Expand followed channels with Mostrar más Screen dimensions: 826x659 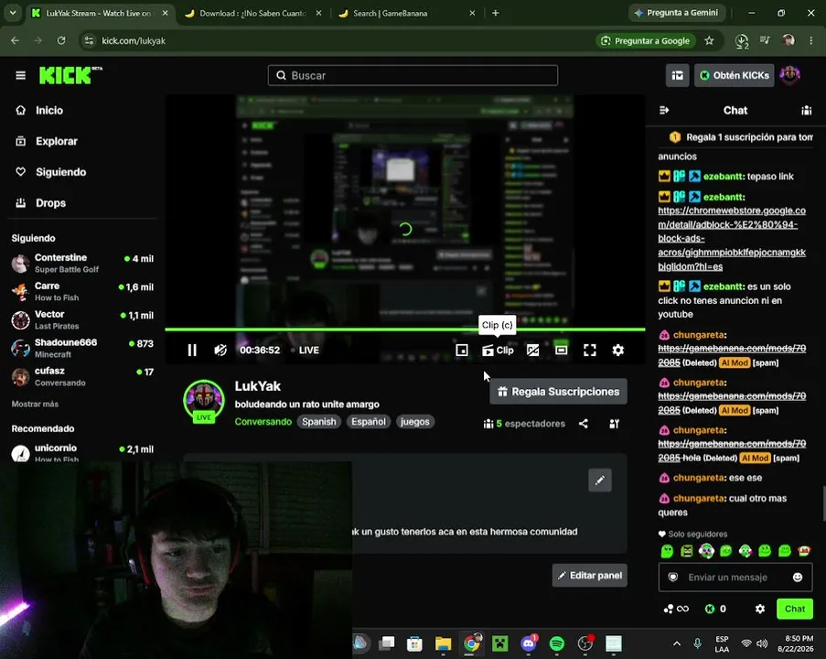pyautogui.click(x=35, y=404)
